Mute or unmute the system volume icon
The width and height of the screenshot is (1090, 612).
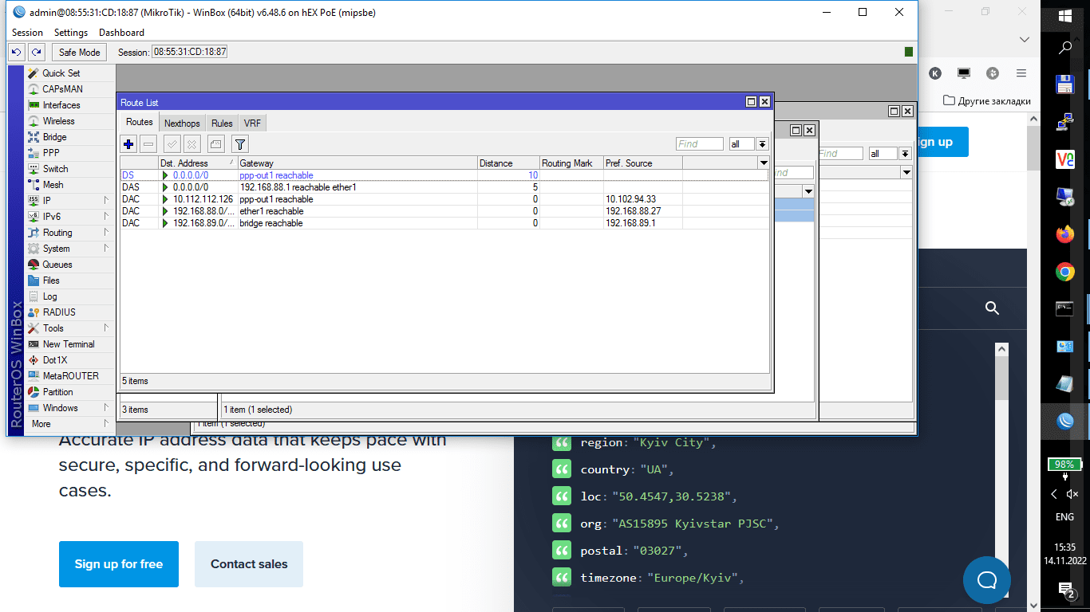pos(1072,494)
